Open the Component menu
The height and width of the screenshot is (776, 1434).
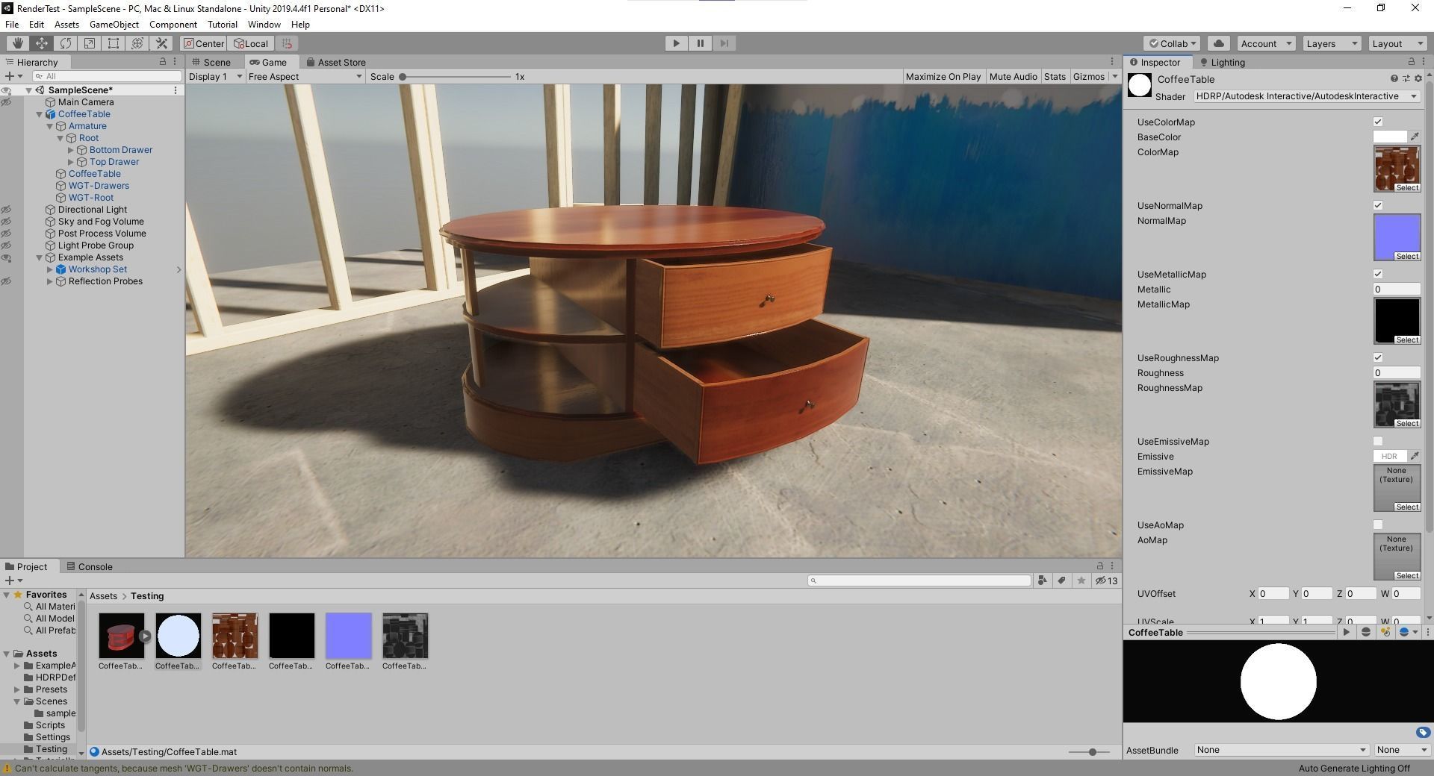click(173, 24)
